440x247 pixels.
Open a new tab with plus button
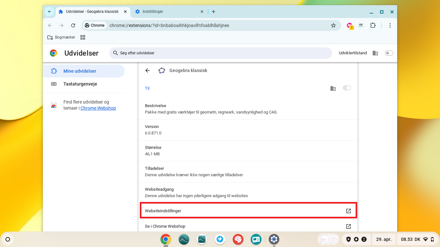coord(213,12)
